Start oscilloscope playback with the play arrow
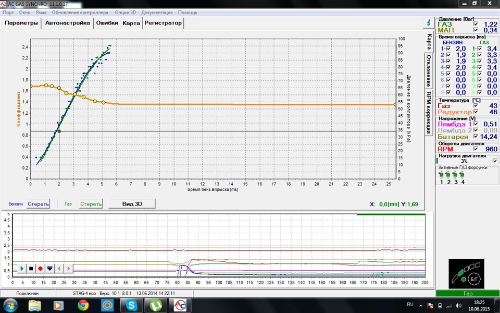Image resolution: width=500 pixels, height=313 pixels. click(22, 269)
